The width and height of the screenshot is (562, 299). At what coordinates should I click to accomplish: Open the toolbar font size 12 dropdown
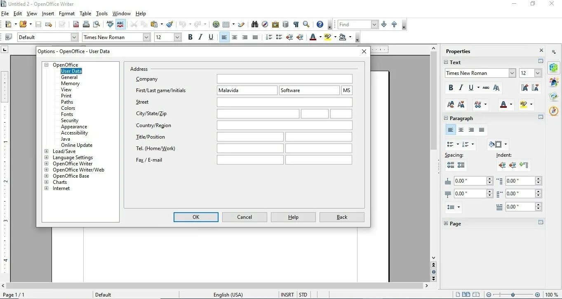(178, 37)
